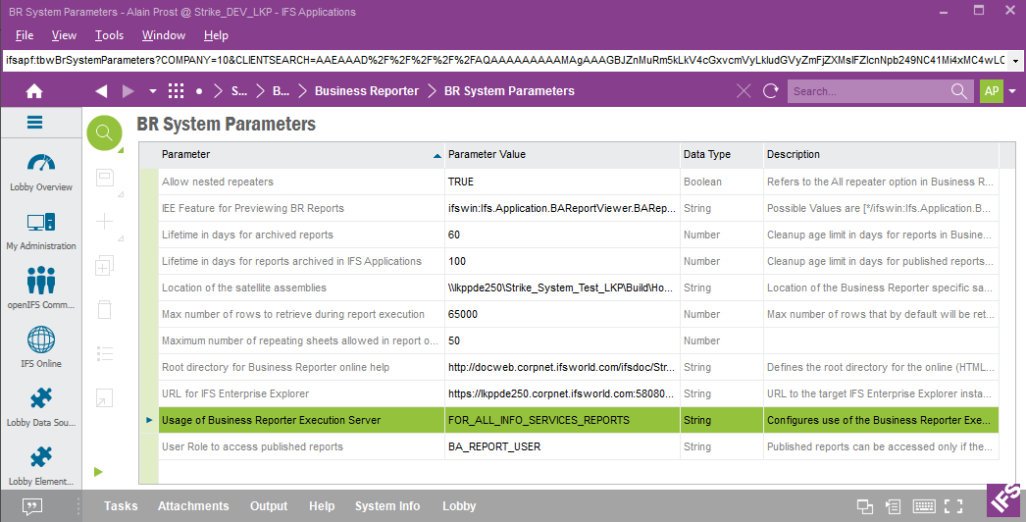Viewport: 1026px width, 522px height.
Task: Open Lobby Overview shortcut
Action: click(41, 173)
